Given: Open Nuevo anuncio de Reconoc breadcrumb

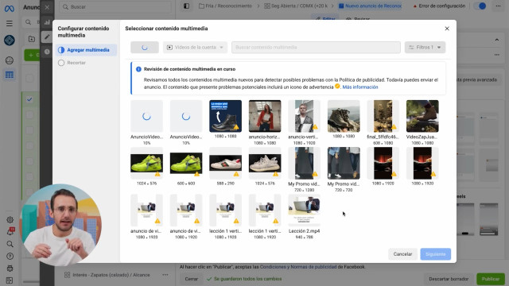Looking at the screenshot, I should point(370,6).
